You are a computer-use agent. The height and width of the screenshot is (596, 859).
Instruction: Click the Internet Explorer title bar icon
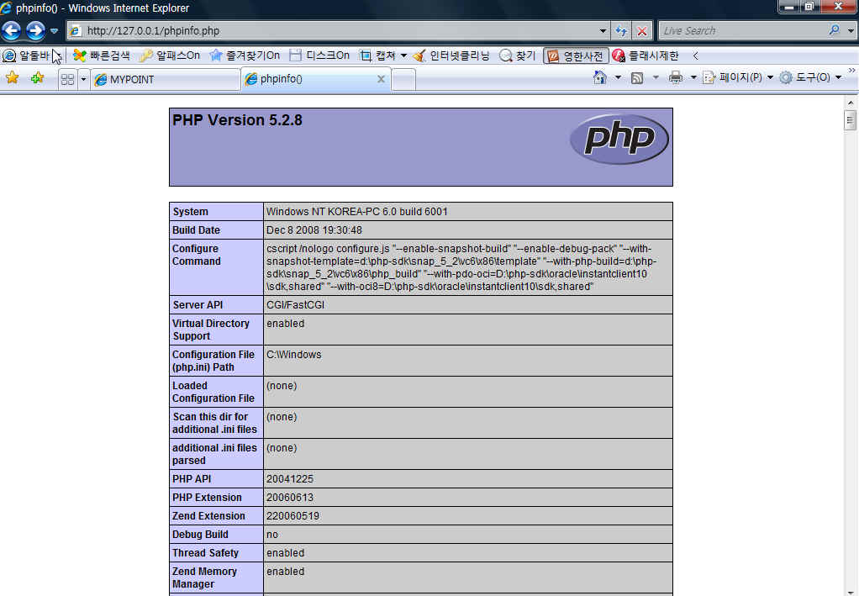click(6, 8)
